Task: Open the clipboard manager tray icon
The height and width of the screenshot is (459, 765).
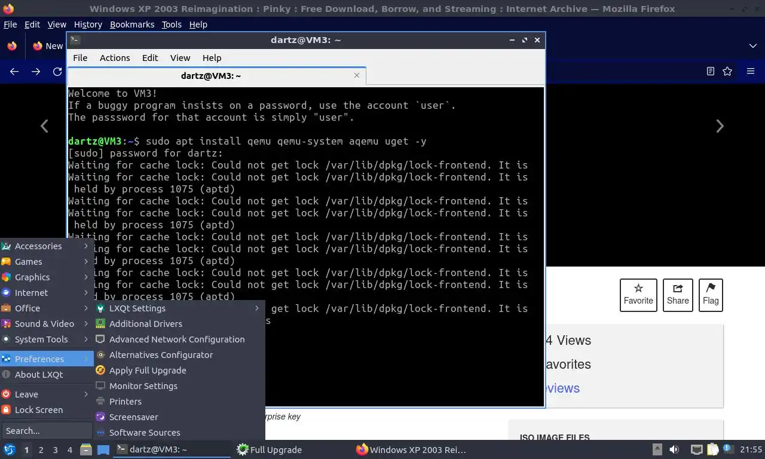Action: point(712,449)
